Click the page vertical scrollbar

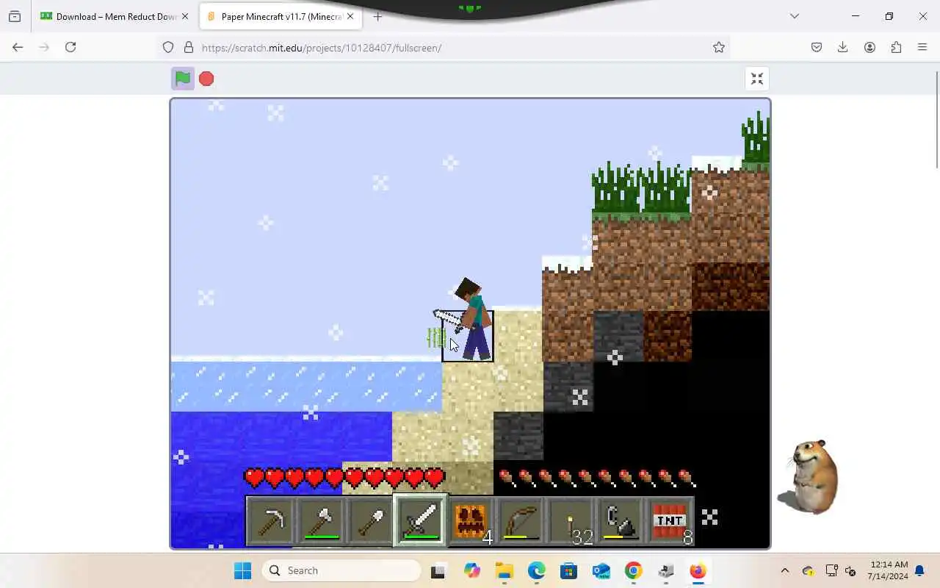[x=936, y=121]
